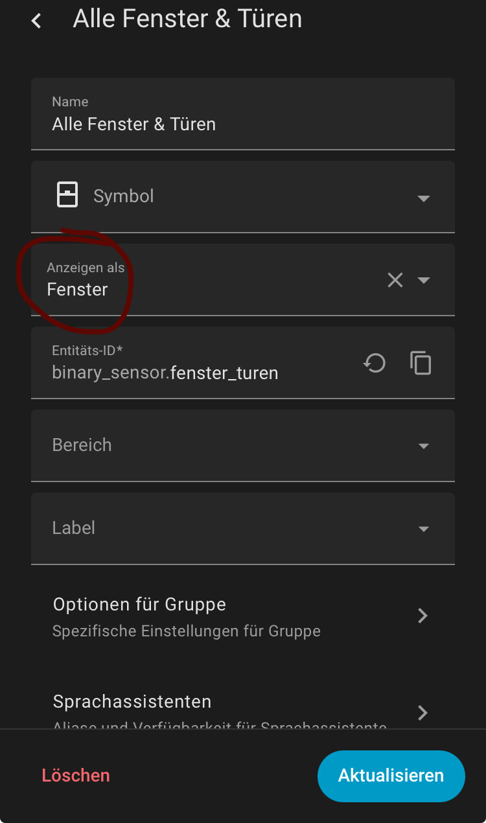The width and height of the screenshot is (486, 823).
Task: Copy the entity ID to clipboard
Action: (x=421, y=363)
